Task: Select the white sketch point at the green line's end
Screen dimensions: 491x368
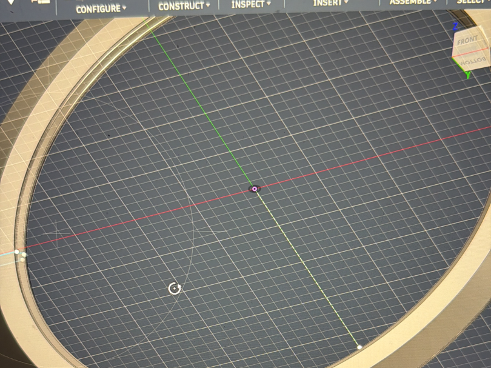Action: click(x=359, y=347)
